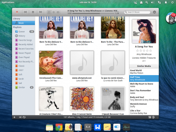Select Like a Star by Corinne Bailey Rae
This screenshot has height=132, width=176.
tap(144, 112)
